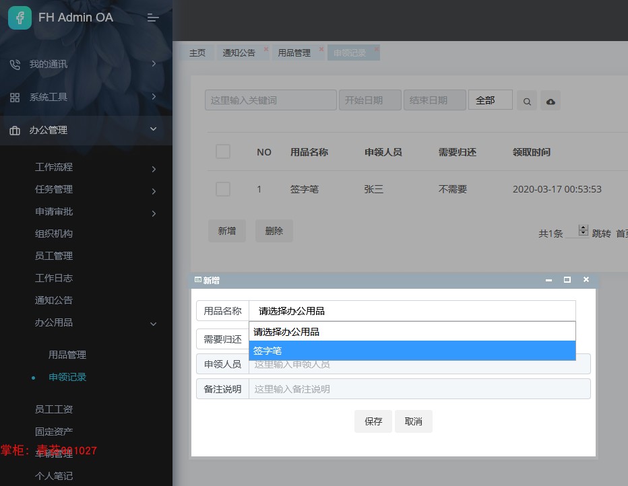628x486 pixels.
Task: Click the 张三 cell in the table
Action: [374, 189]
